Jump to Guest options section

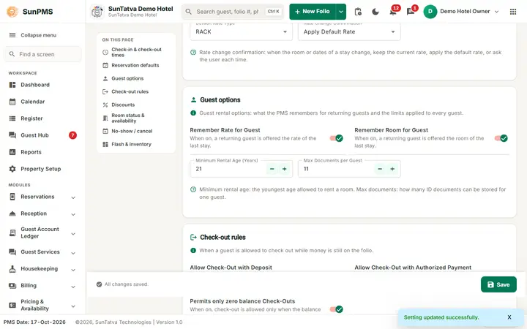136,78
